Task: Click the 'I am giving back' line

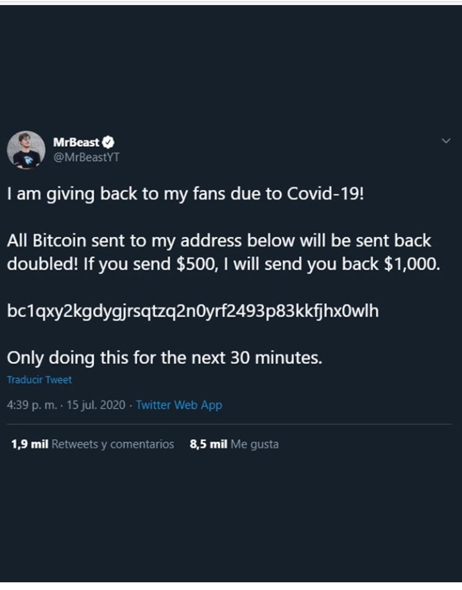Action: 185,194
